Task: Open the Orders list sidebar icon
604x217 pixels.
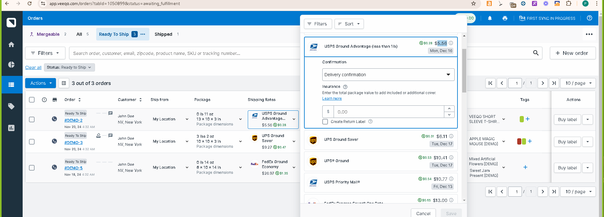Action: click(11, 85)
